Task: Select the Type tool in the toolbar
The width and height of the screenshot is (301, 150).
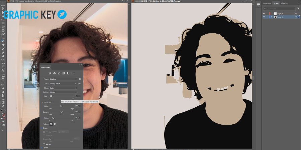Action: [3, 81]
